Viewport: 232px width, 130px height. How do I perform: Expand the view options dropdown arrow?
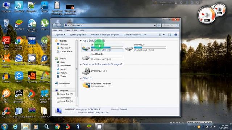coord(164,35)
